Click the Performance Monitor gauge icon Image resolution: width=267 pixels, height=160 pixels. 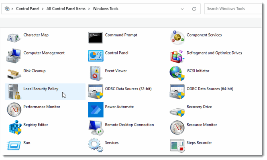point(14,109)
